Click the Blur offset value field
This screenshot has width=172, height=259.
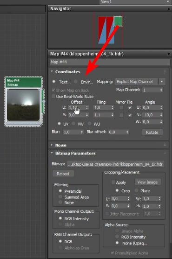pyautogui.click(x=117, y=132)
